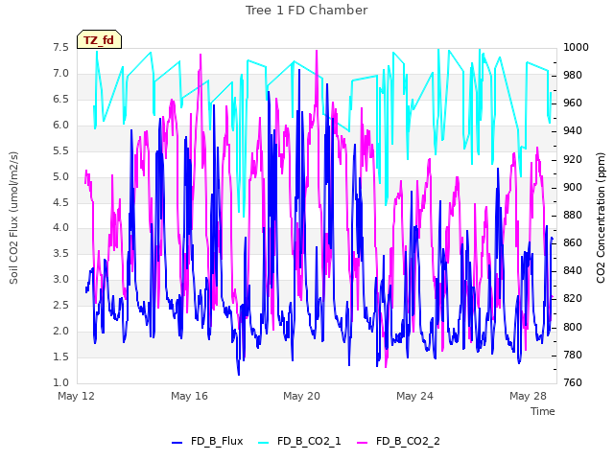Click the 1000 right axis tick label
This screenshot has height=460, width=614.
pos(576,47)
